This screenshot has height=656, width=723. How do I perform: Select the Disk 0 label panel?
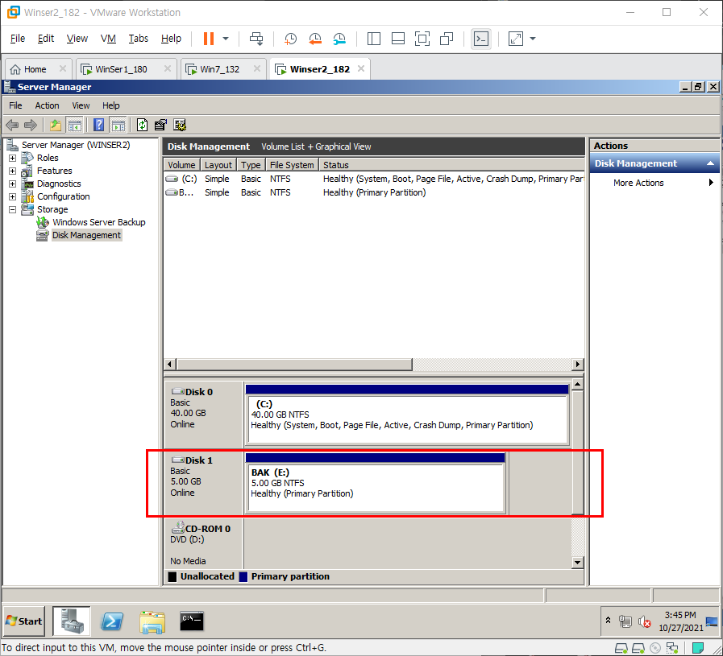click(203, 415)
